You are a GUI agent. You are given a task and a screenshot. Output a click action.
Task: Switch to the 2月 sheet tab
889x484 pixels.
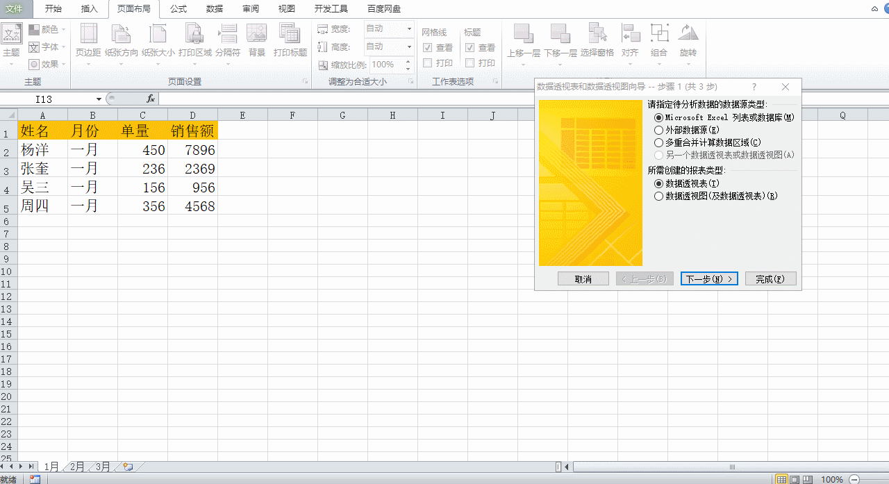[x=77, y=467]
